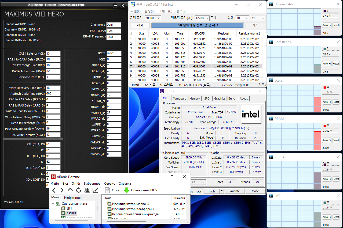Go up one level in AIDA64
Viewport: 343px width, 228px height.
[70, 190]
